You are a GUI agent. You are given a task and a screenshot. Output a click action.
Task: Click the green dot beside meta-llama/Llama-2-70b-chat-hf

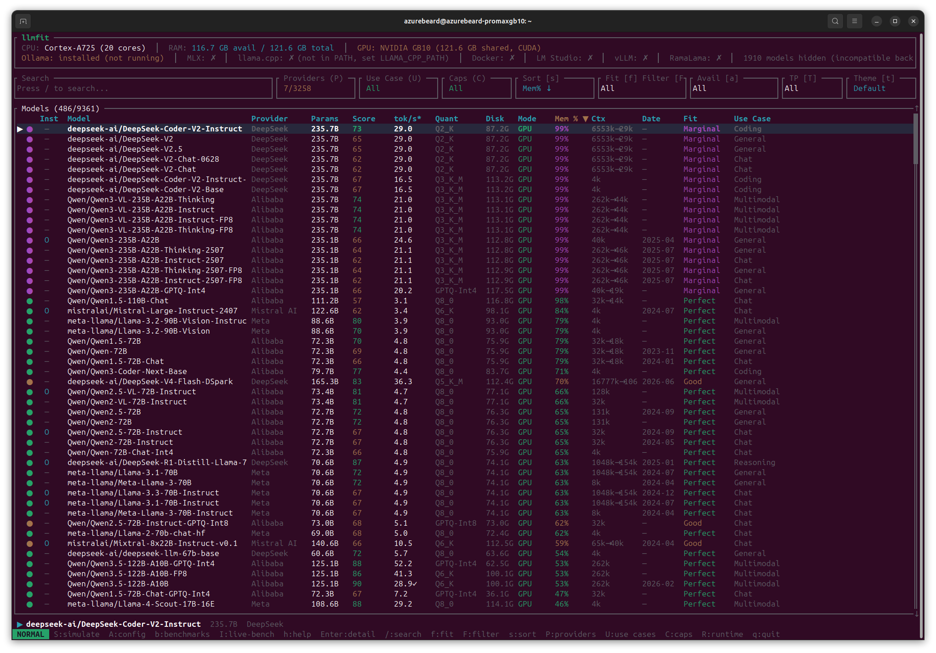tap(30, 534)
